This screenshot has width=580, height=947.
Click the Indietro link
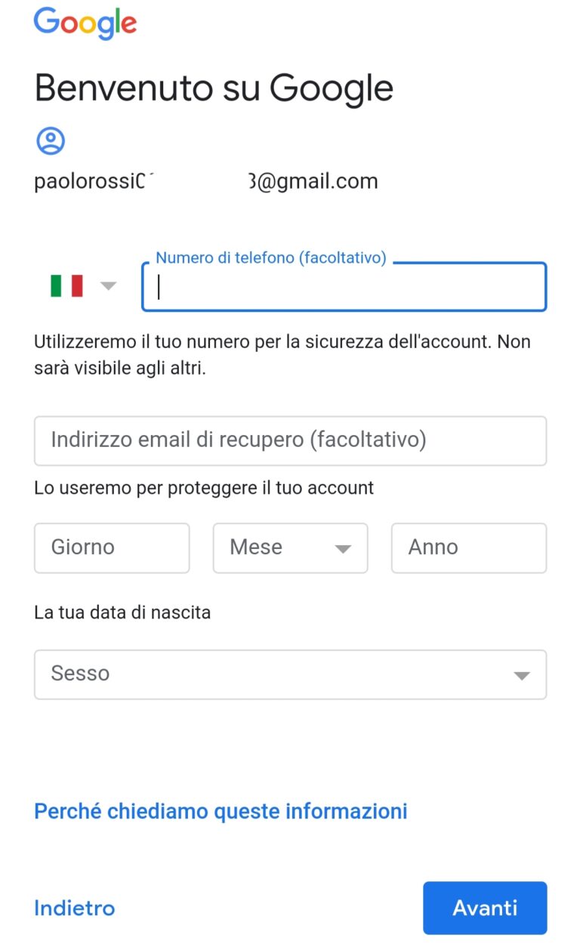click(x=73, y=908)
